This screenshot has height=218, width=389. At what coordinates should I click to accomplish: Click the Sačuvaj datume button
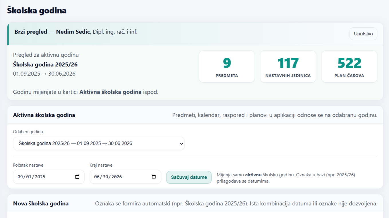click(x=189, y=177)
